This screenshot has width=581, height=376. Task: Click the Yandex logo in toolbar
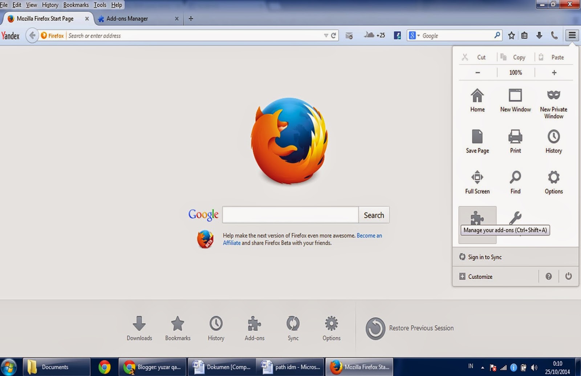(11, 36)
